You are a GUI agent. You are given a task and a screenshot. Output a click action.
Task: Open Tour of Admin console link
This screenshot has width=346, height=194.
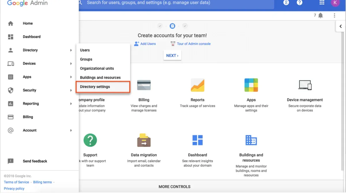pos(194,44)
